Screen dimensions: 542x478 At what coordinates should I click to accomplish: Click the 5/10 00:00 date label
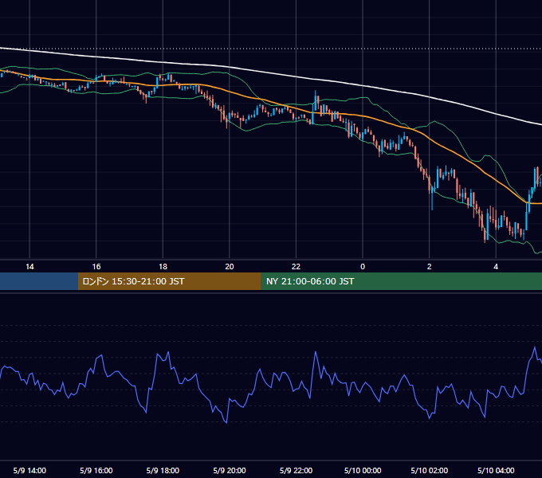coord(363,470)
